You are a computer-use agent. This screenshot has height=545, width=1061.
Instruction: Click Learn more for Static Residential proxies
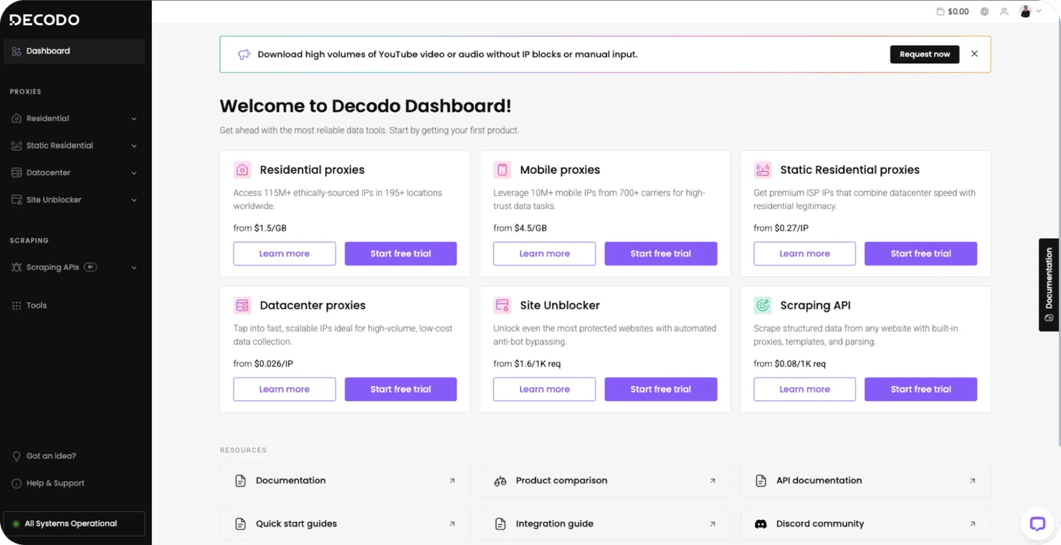tap(804, 254)
